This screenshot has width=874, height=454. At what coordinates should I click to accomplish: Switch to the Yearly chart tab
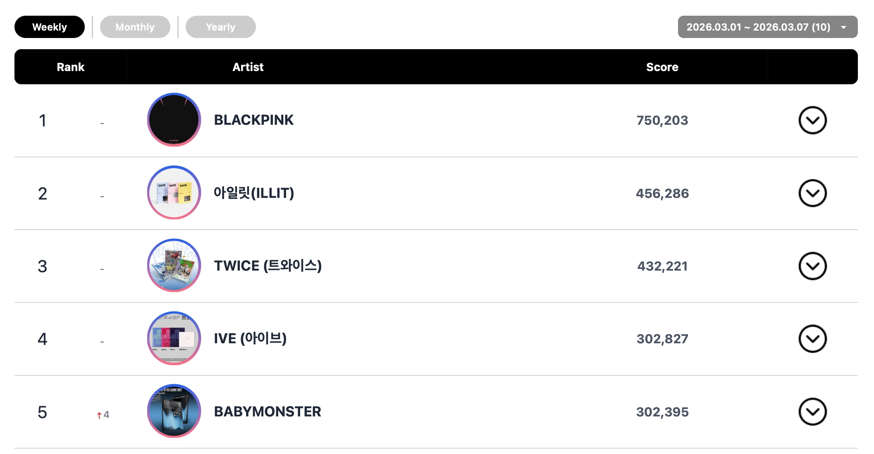220,27
